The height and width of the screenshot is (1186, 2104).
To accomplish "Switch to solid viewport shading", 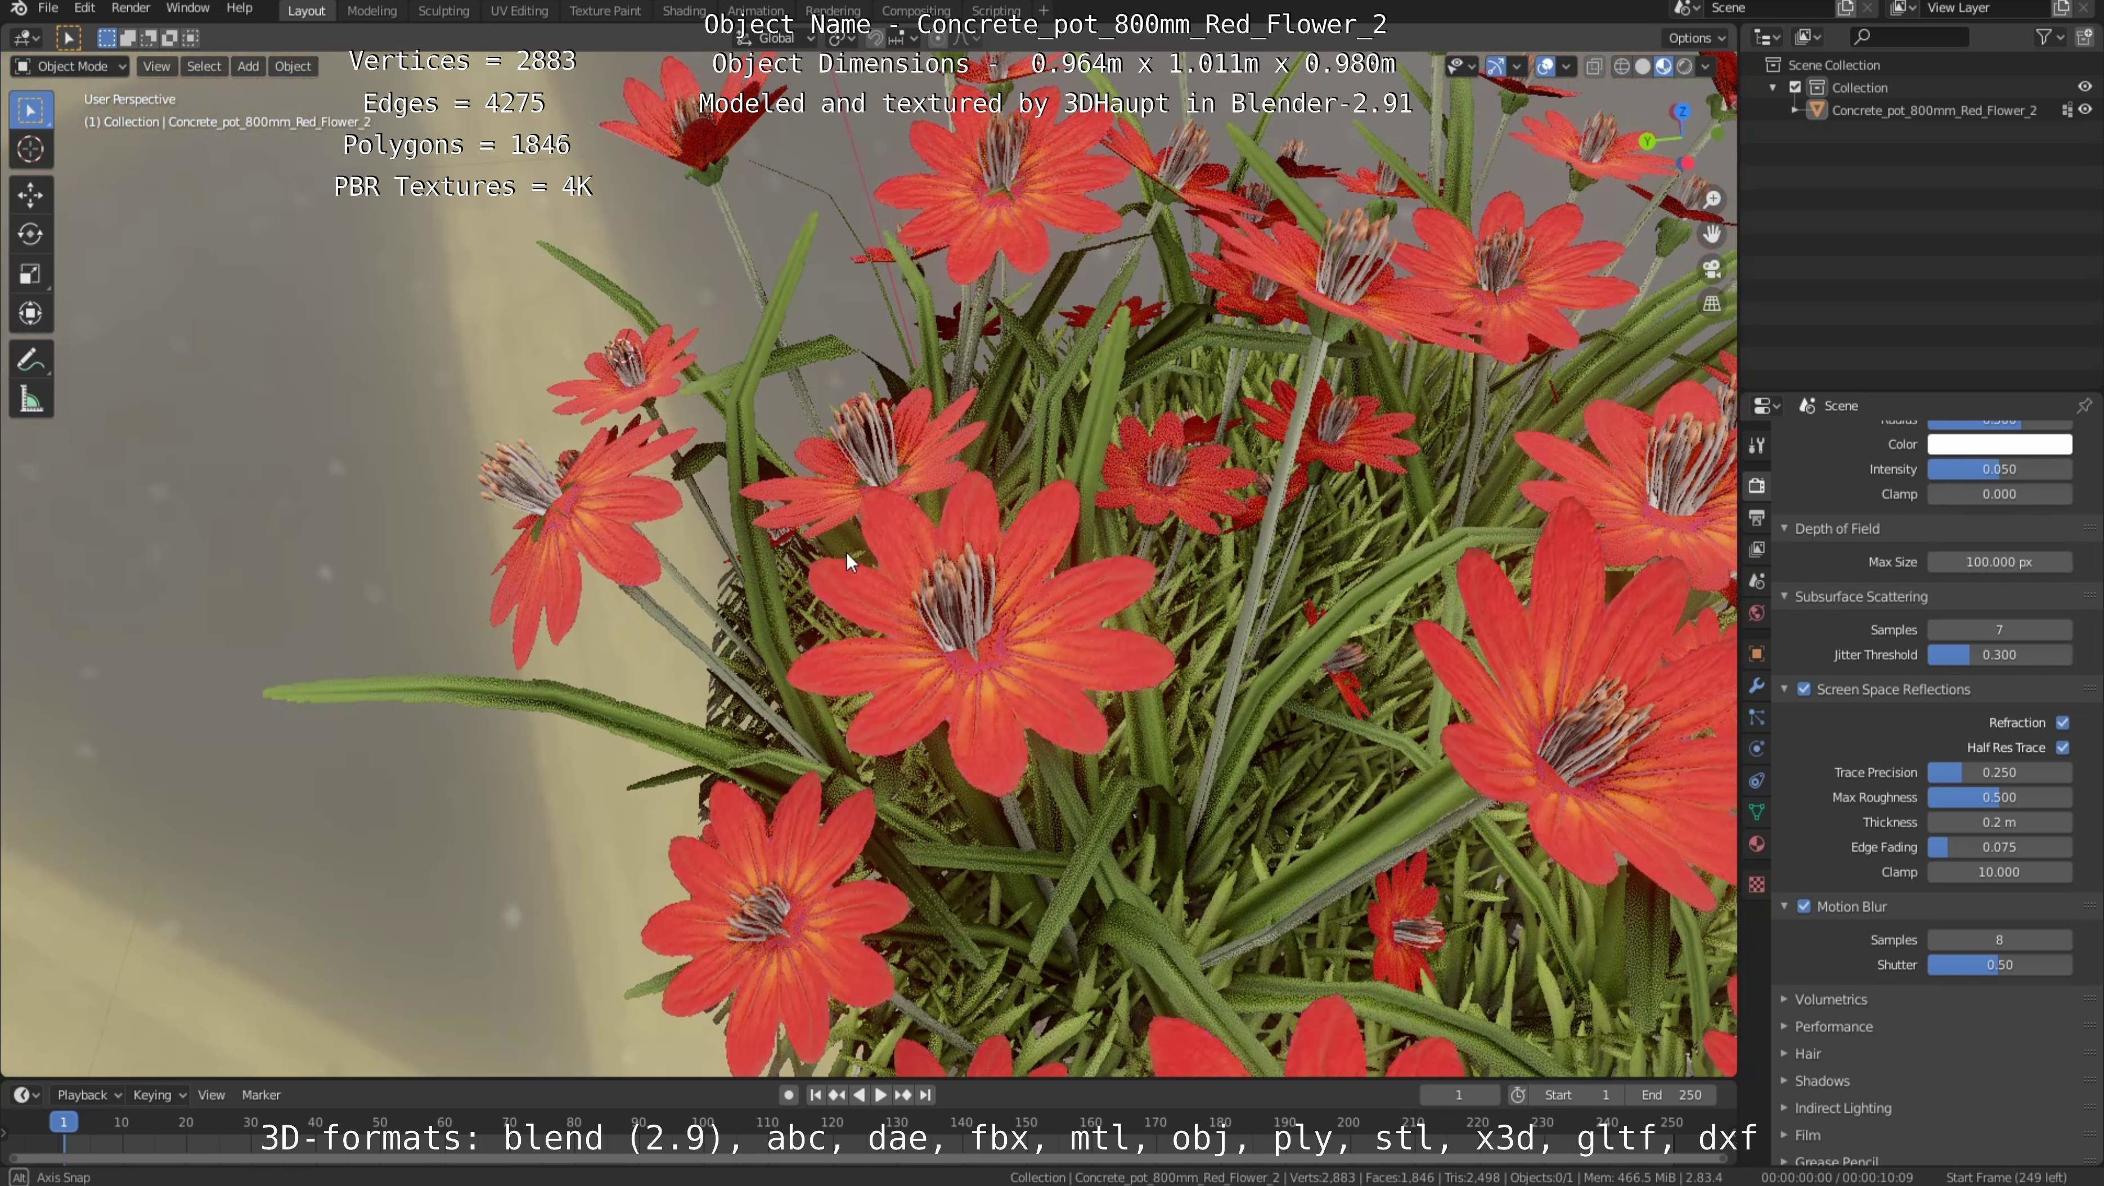I will pos(1643,67).
